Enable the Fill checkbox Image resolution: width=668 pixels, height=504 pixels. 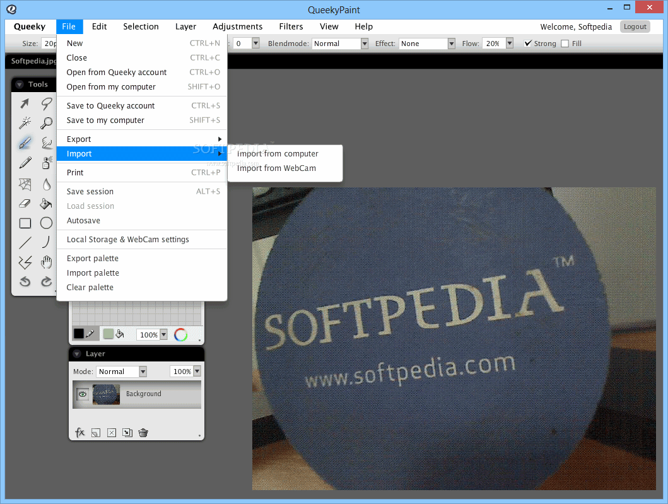(x=565, y=44)
